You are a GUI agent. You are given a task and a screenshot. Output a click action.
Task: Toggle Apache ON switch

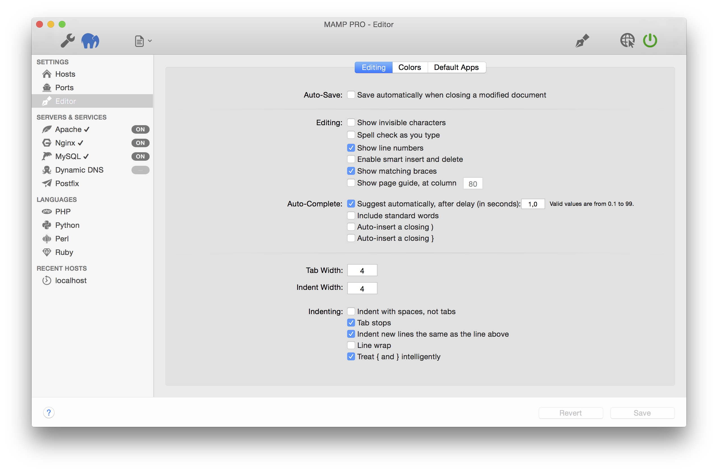(x=140, y=129)
